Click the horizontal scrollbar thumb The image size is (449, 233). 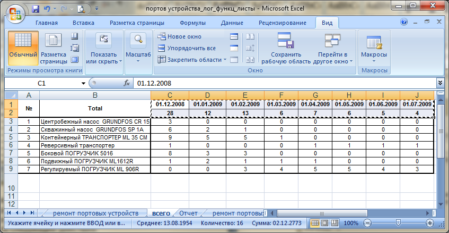point(322,213)
